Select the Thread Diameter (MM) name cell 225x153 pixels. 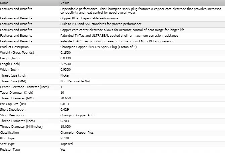[x=17, y=98]
